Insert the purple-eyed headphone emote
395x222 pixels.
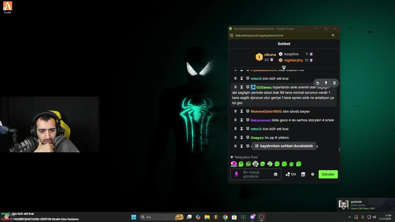click(x=256, y=164)
